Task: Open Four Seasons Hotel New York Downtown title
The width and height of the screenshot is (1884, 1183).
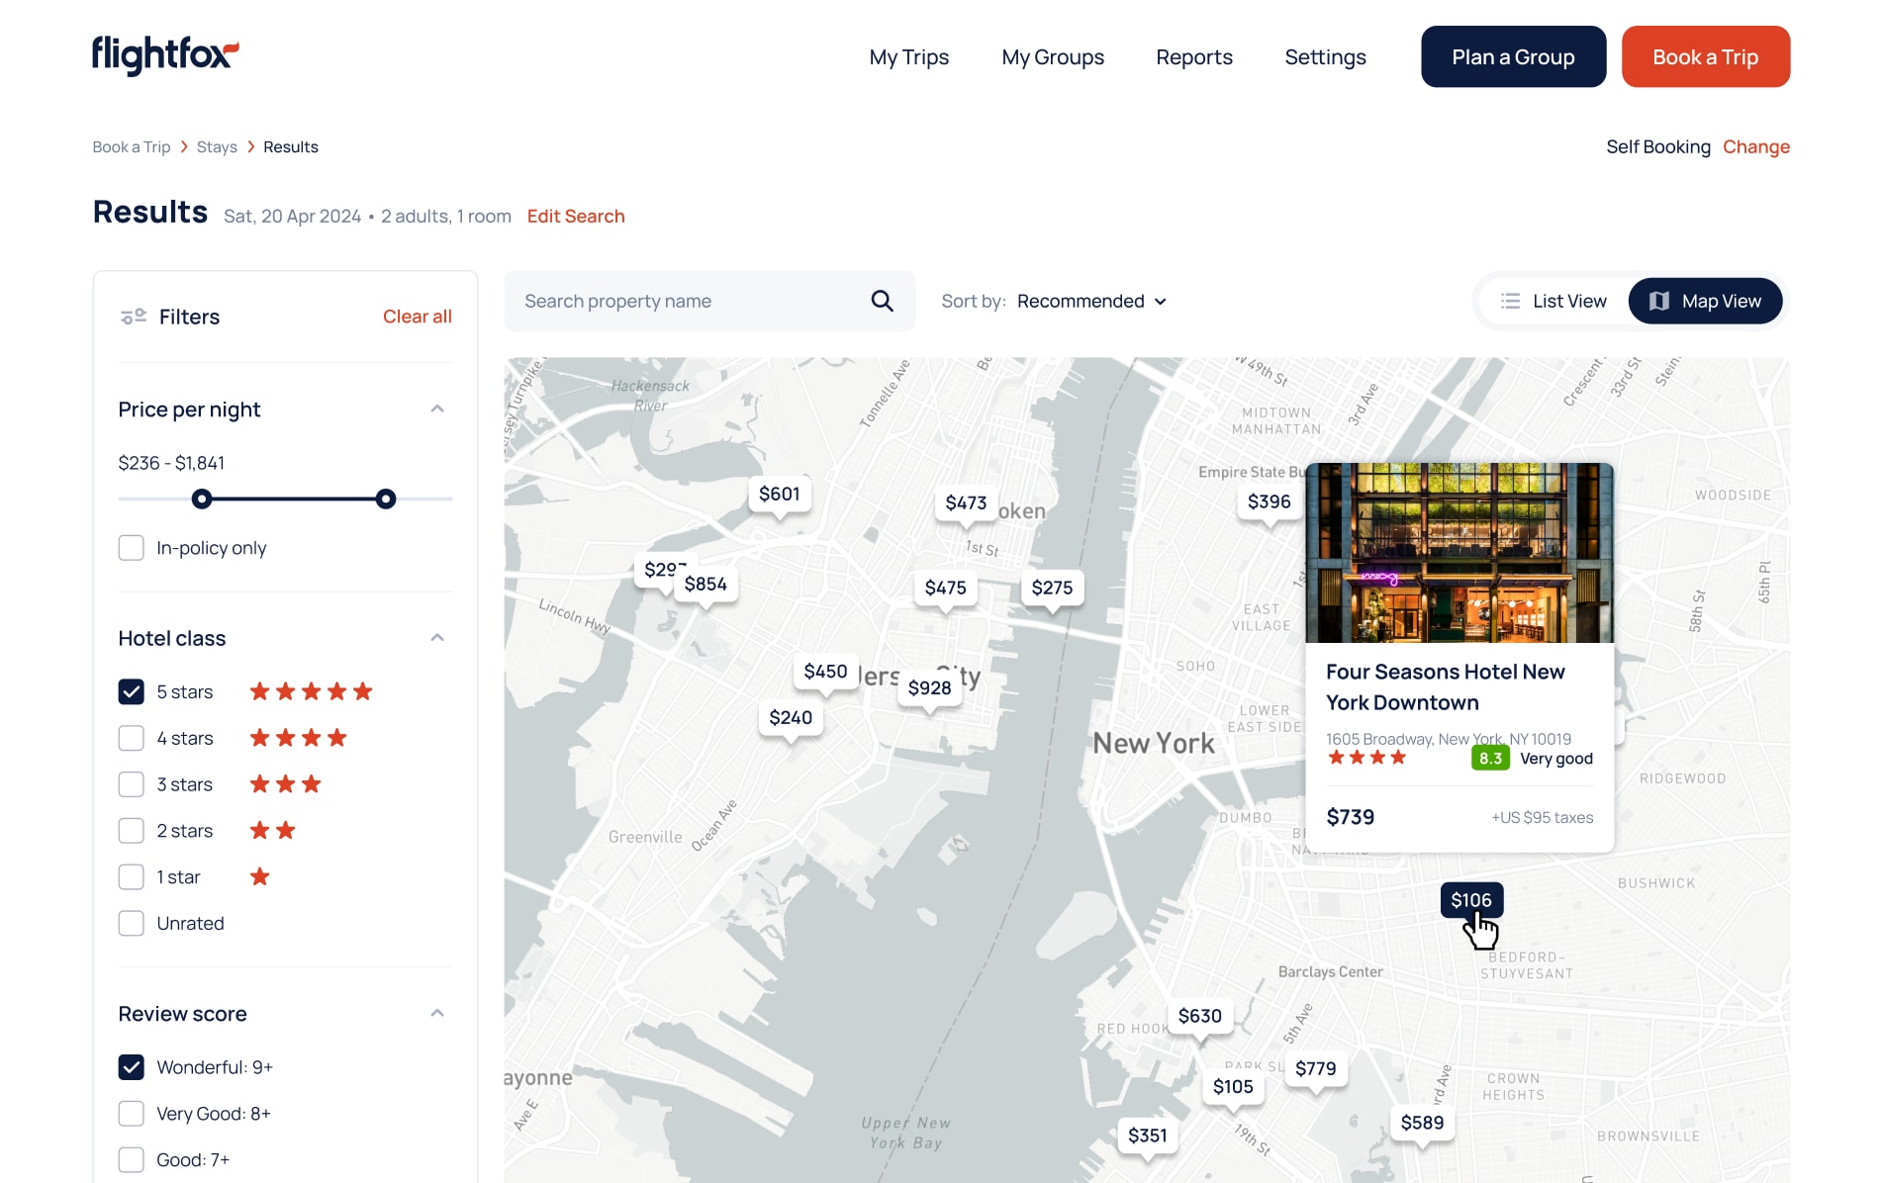Action: pos(1446,687)
